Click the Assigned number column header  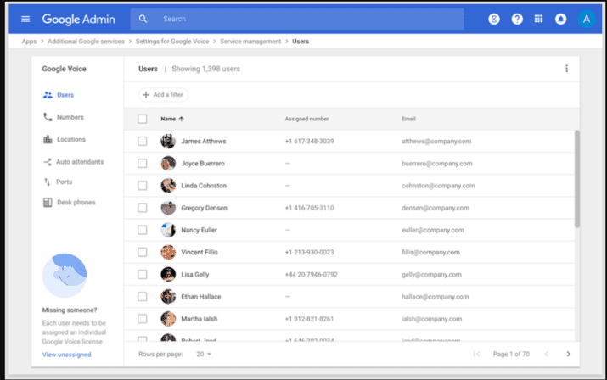pos(307,119)
